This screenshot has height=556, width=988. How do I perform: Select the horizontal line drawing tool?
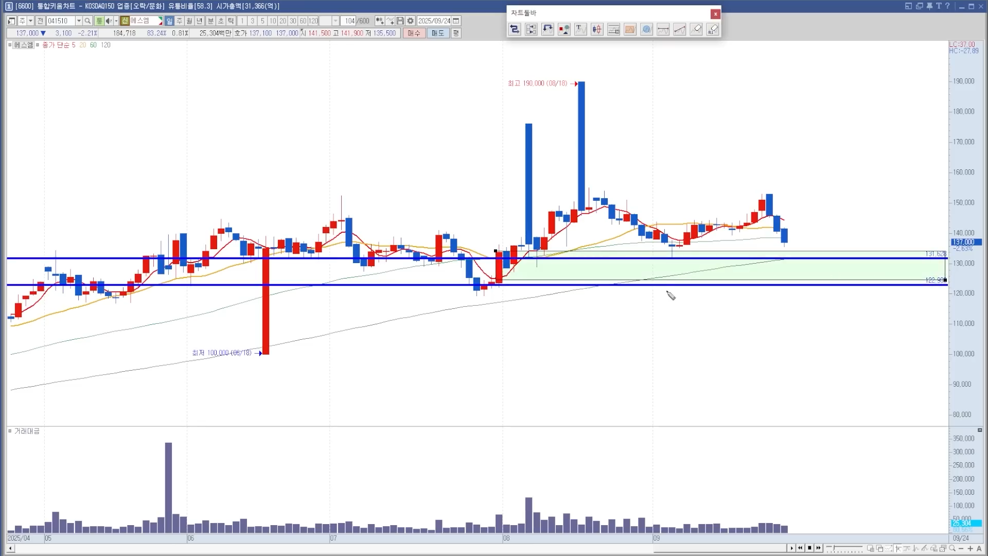pos(663,29)
